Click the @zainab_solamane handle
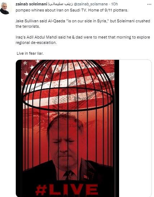The height and width of the screenshot is (197, 154). click(x=91, y=4)
